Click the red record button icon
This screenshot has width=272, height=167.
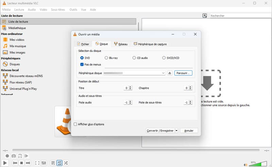(7, 156)
